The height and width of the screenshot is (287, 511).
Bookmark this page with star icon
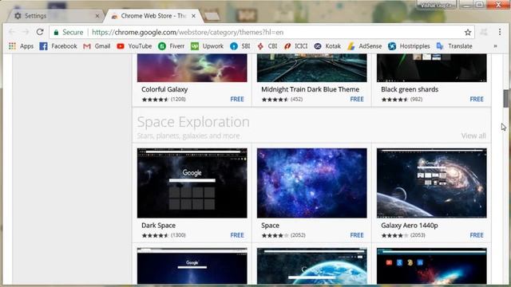pos(468,32)
